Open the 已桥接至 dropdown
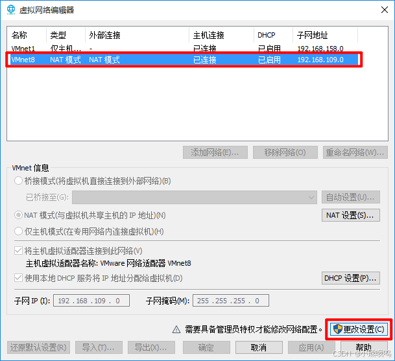This screenshot has height=361, width=395. coord(195,197)
